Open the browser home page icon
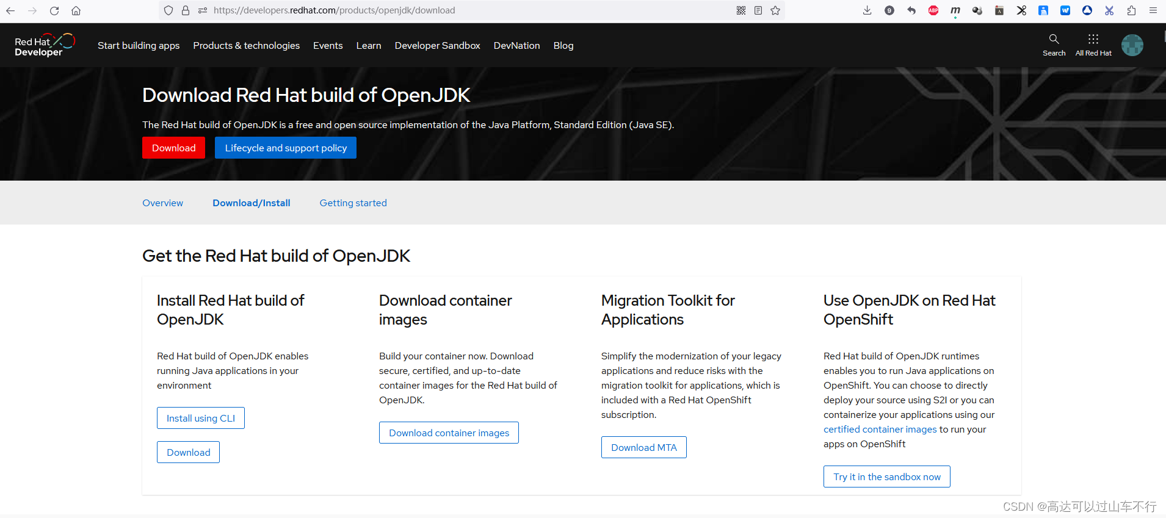1166x518 pixels. [x=76, y=10]
